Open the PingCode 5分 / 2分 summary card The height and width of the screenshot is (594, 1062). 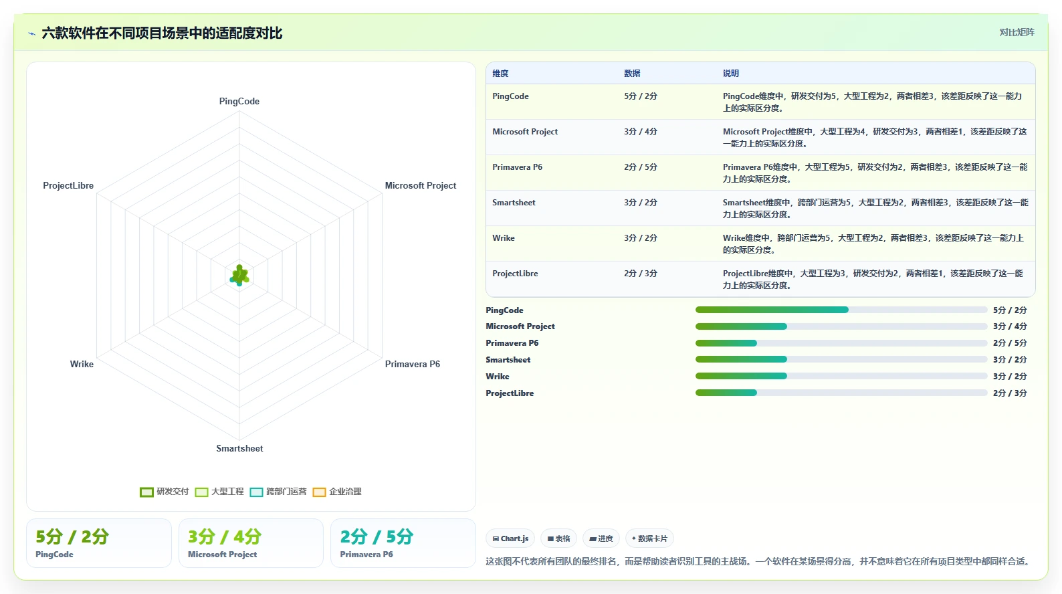click(99, 543)
